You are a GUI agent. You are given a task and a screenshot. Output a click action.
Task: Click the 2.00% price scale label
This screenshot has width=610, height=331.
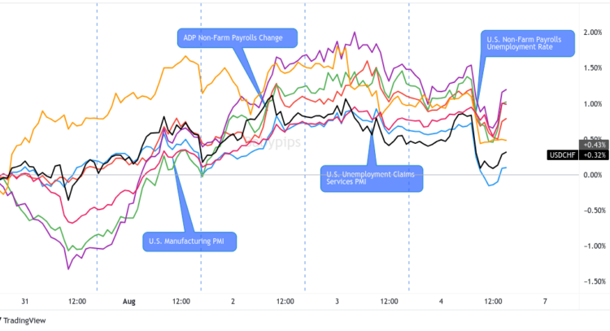point(591,33)
